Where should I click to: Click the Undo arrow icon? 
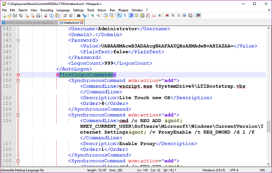65,15
